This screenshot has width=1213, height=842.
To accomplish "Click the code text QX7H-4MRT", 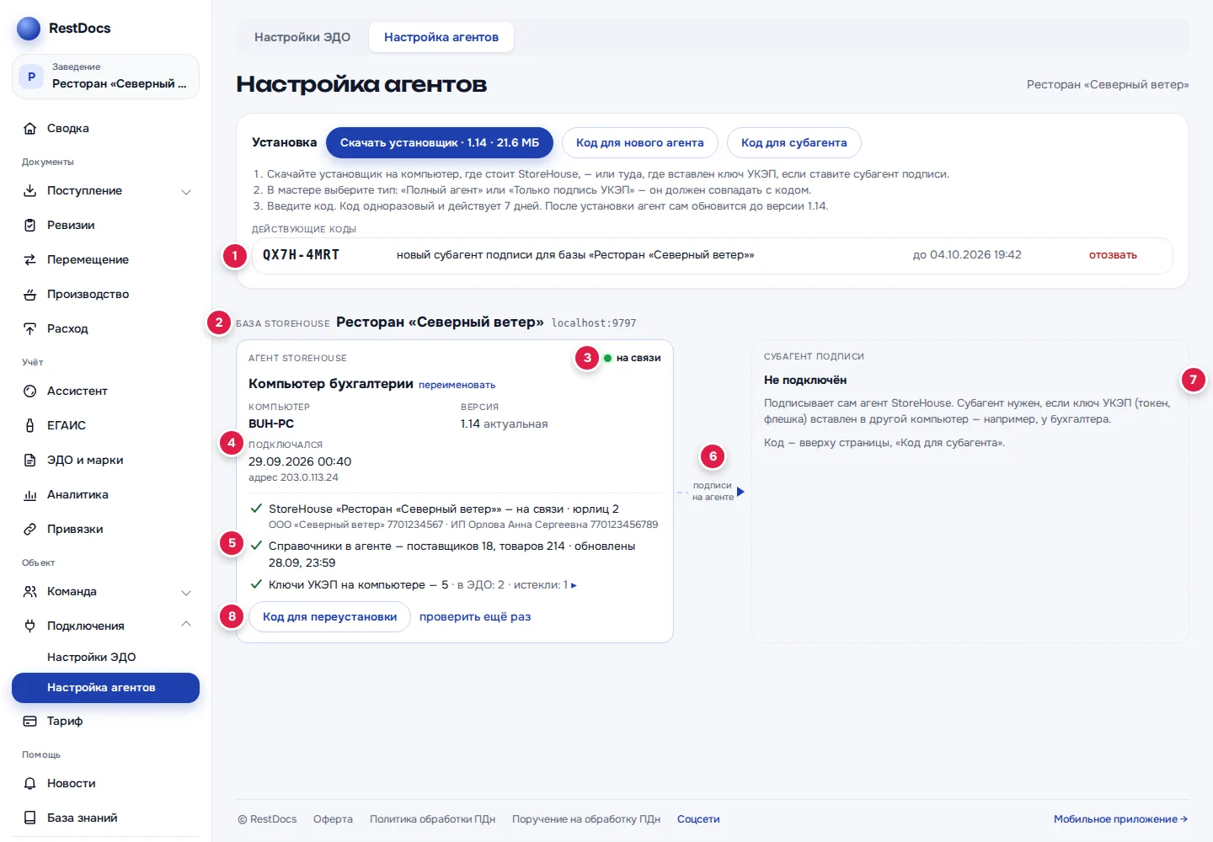I will 301,255.
